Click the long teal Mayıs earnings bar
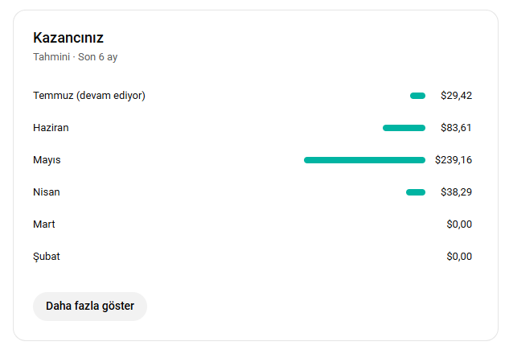The width and height of the screenshot is (505, 354). coord(364,160)
